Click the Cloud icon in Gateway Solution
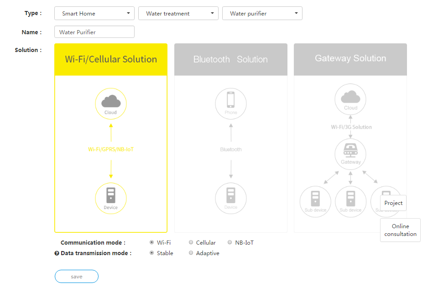 click(x=350, y=99)
